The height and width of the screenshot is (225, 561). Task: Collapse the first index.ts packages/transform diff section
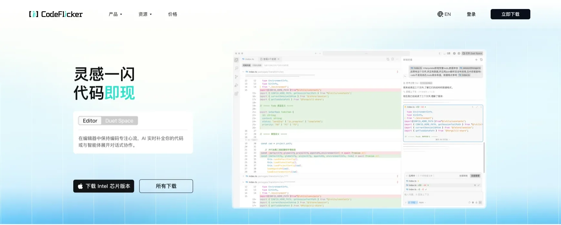(243, 72)
